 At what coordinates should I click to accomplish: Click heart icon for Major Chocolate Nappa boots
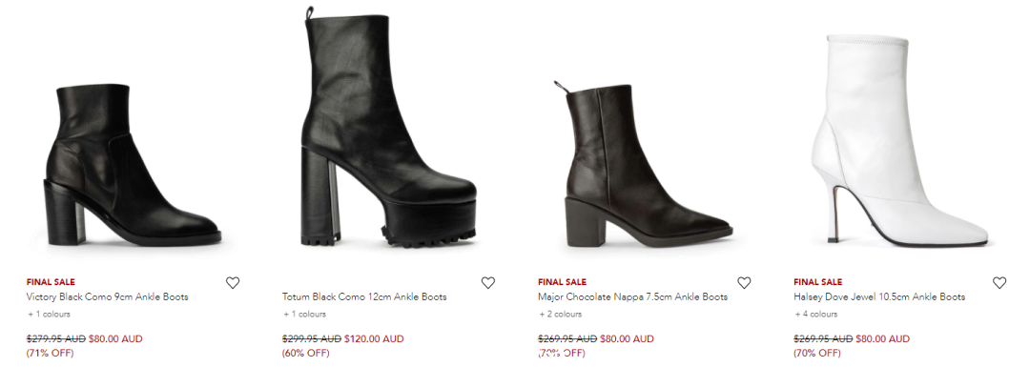pyautogui.click(x=744, y=283)
